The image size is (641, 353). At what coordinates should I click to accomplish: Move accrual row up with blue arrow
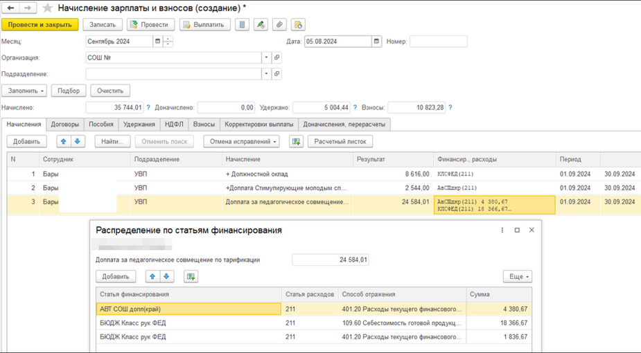click(x=64, y=141)
